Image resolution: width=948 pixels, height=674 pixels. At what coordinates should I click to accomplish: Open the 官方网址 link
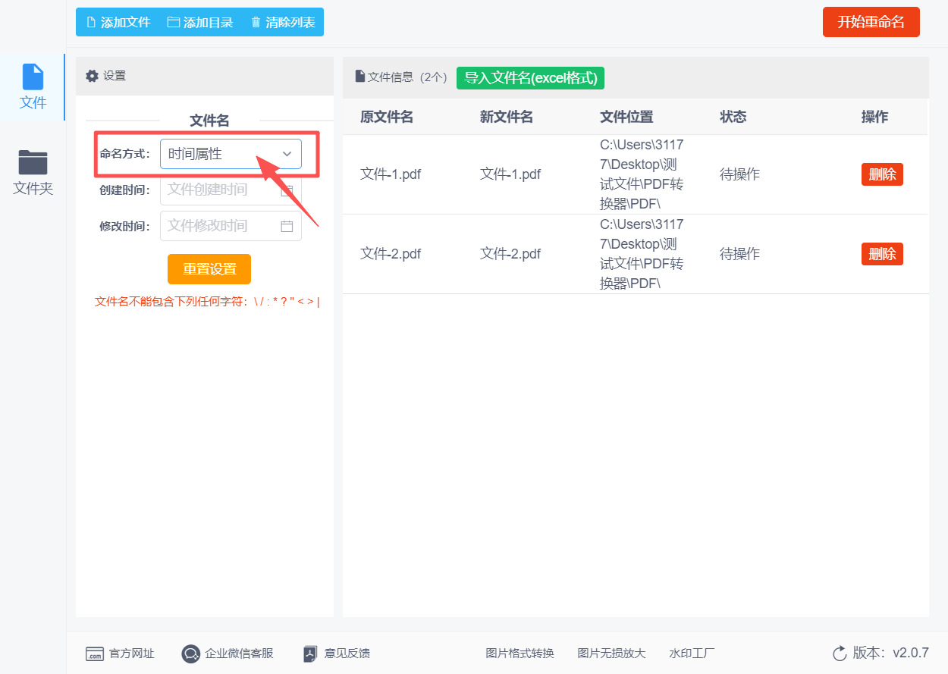coord(131,654)
